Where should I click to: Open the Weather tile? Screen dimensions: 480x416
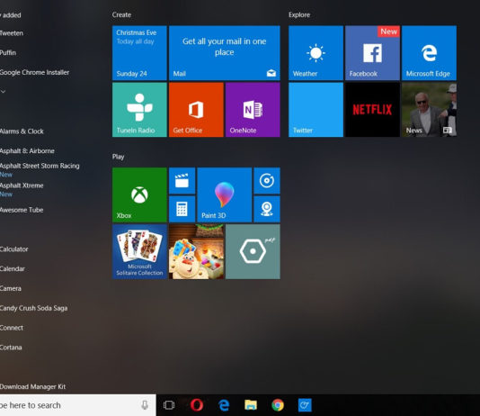pyautogui.click(x=316, y=53)
